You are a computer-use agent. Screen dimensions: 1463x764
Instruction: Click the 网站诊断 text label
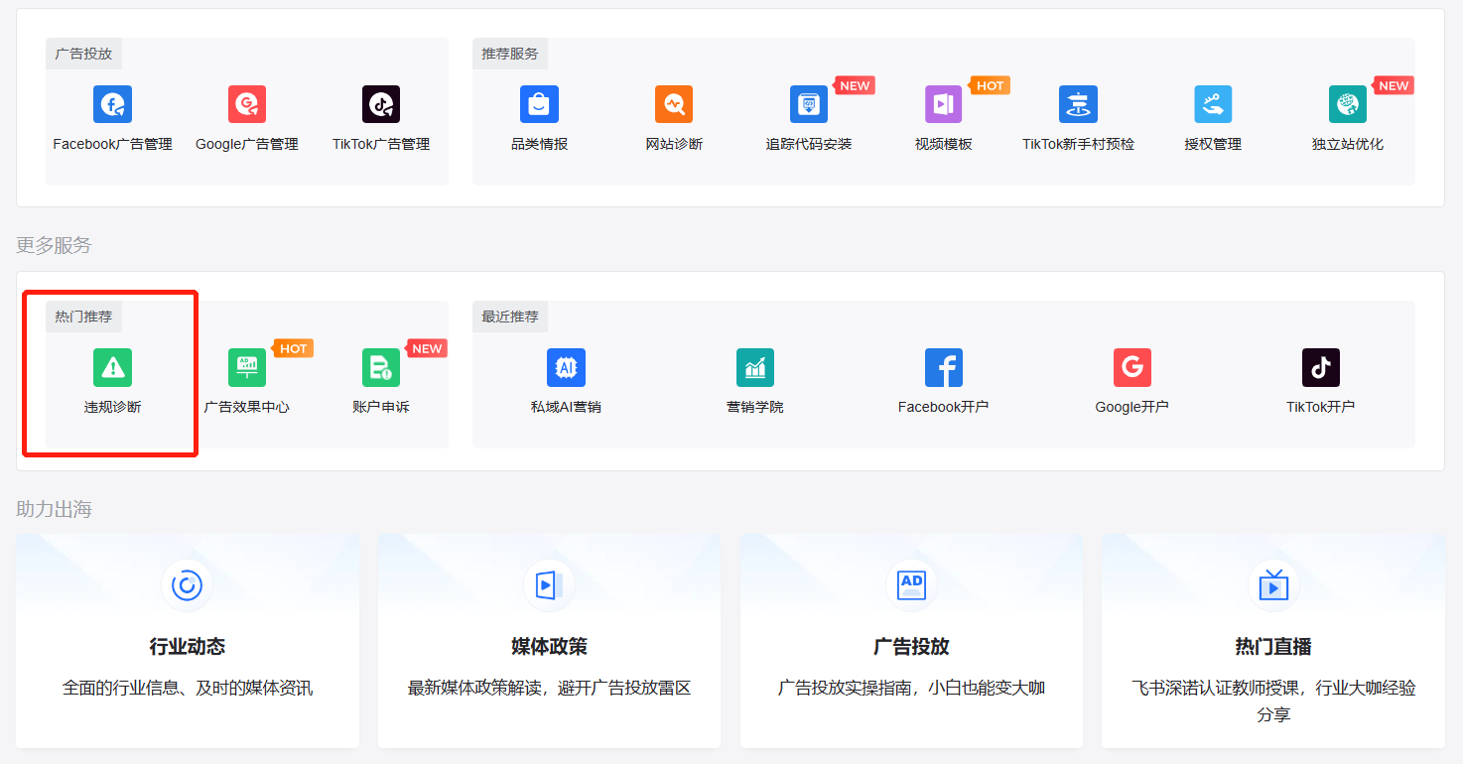(x=674, y=144)
